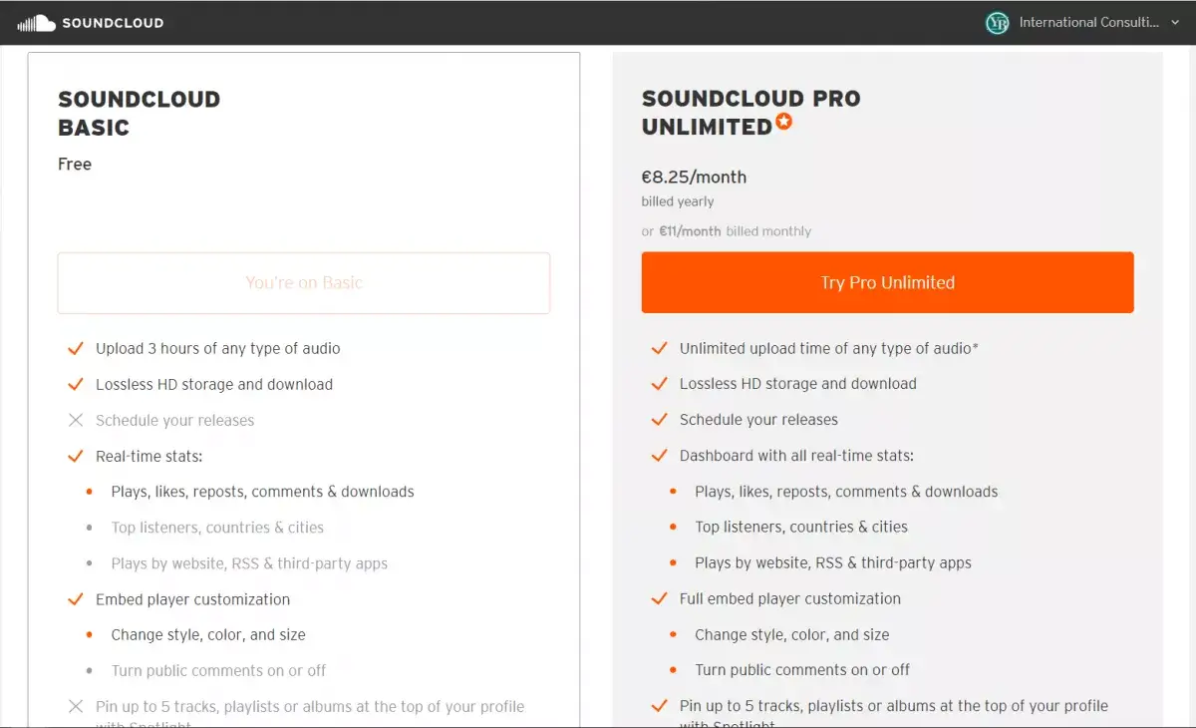Click the Free price label
The image size is (1196, 728).
click(x=75, y=165)
